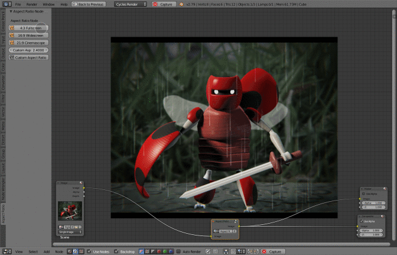
Task: Click the Image node unlink X icon
Action: click(x=80, y=227)
